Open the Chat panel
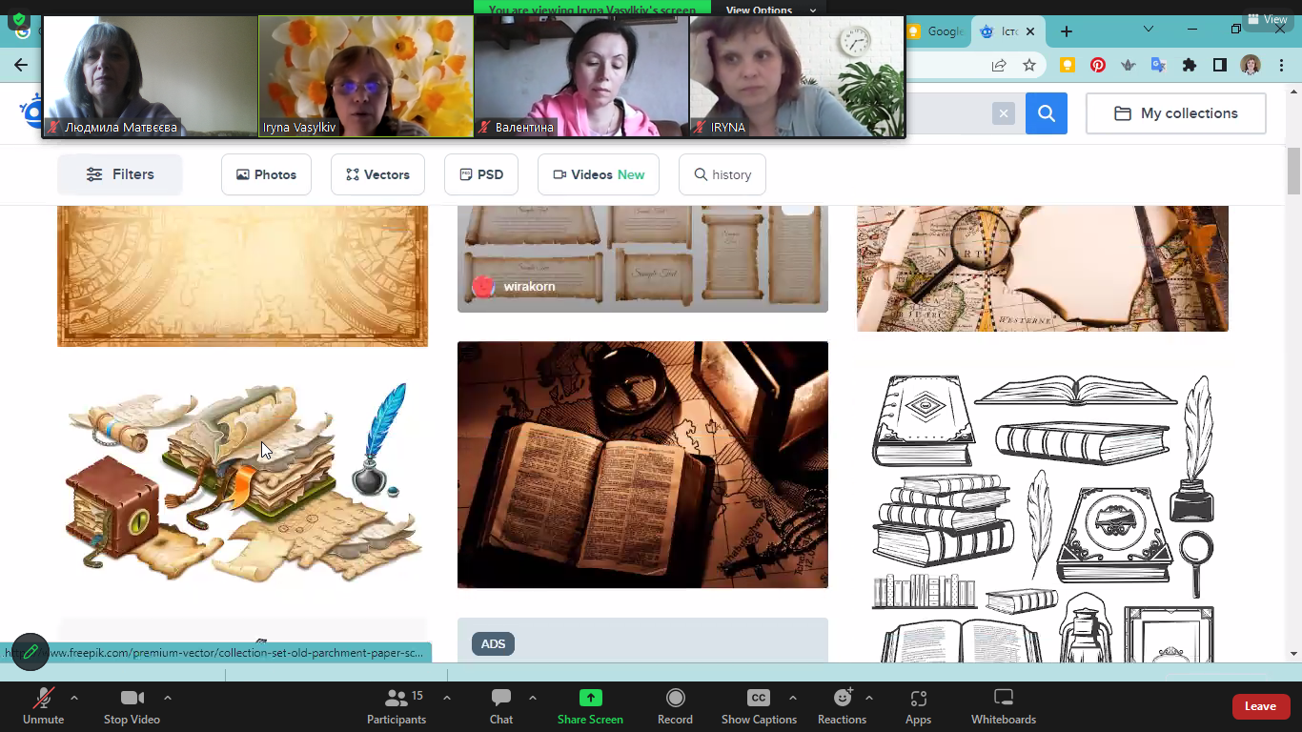This screenshot has height=732, width=1302. [x=501, y=706]
